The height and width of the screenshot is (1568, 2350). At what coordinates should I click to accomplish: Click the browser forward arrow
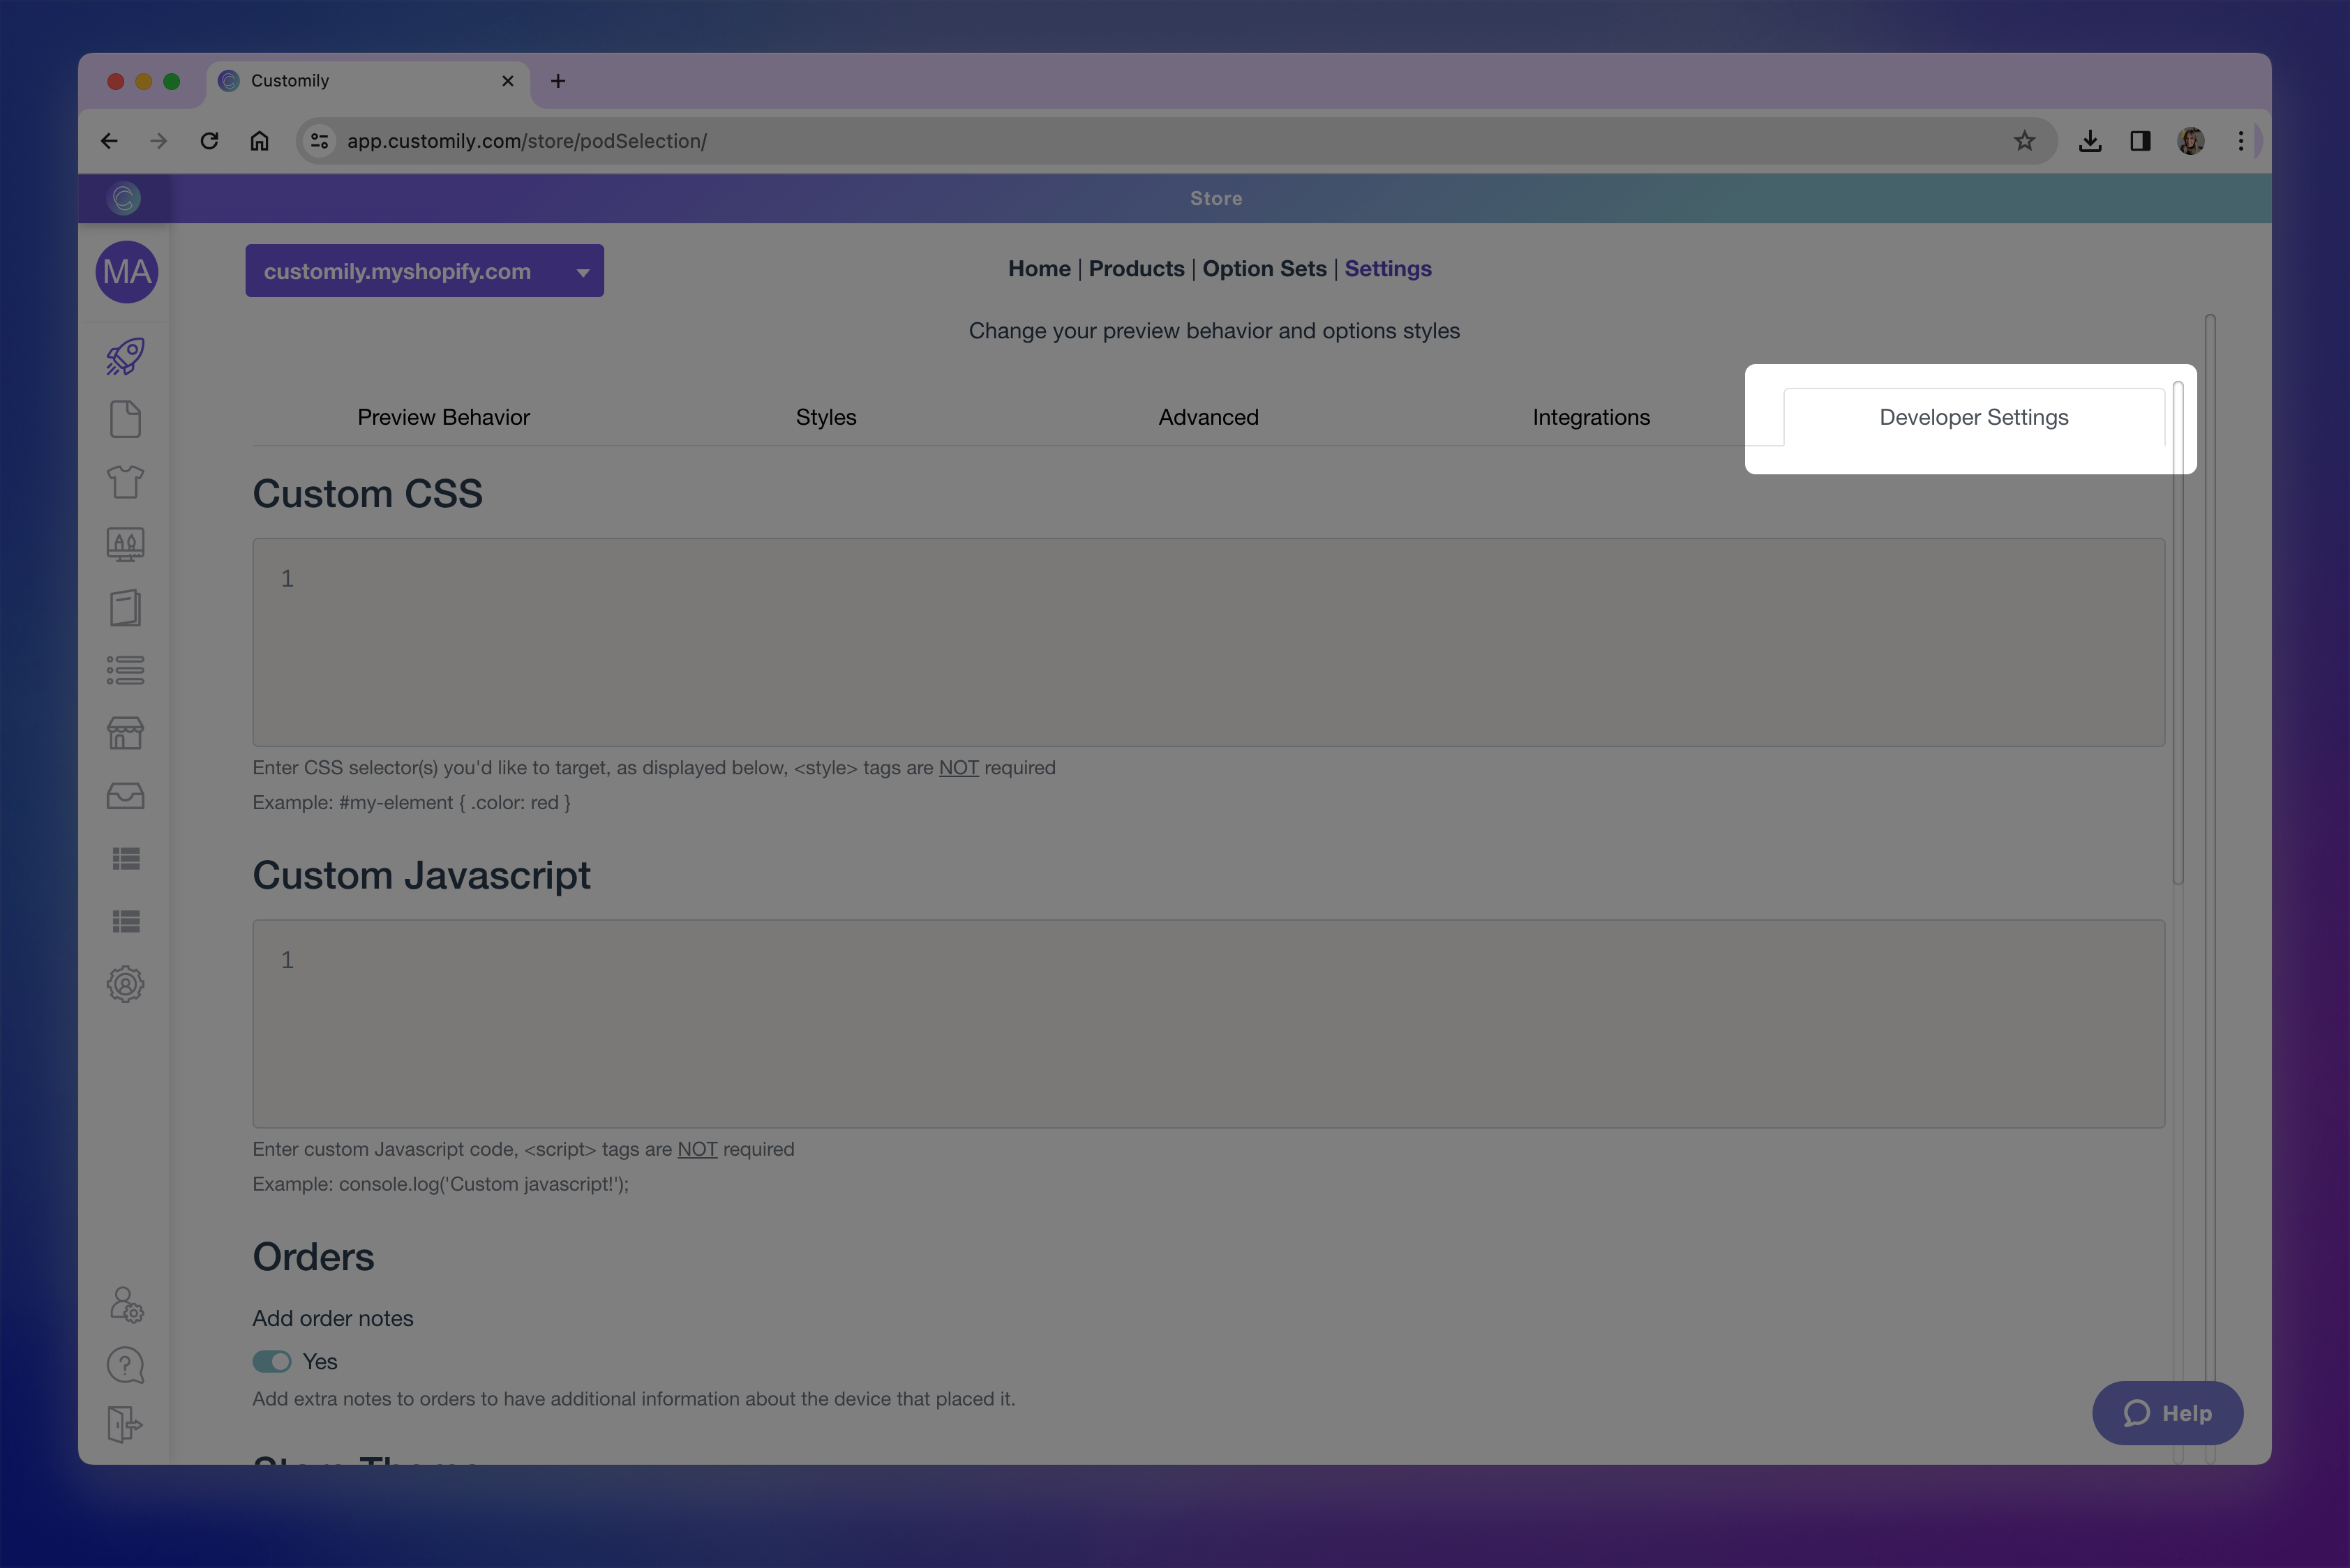(x=158, y=141)
